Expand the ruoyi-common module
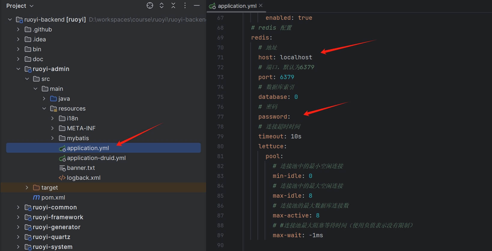This screenshot has width=492, height=251. (18, 207)
